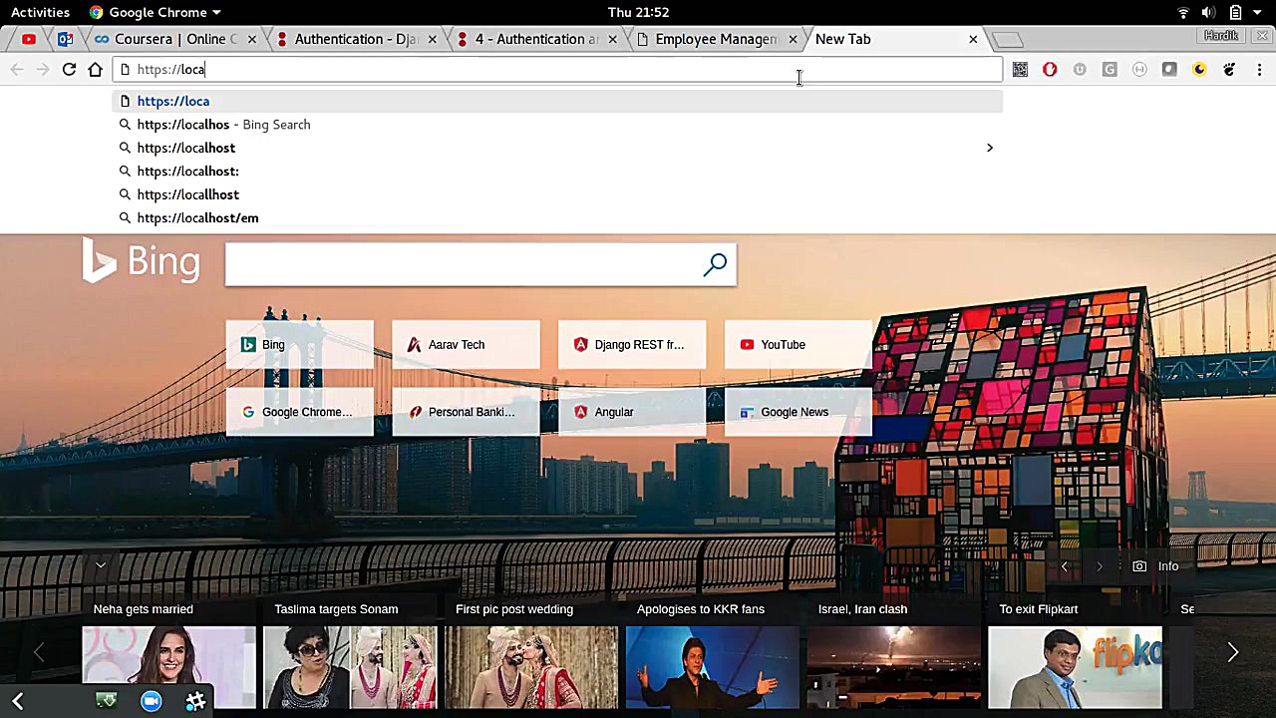Open the clock showing Thu 21:52

coord(638,12)
